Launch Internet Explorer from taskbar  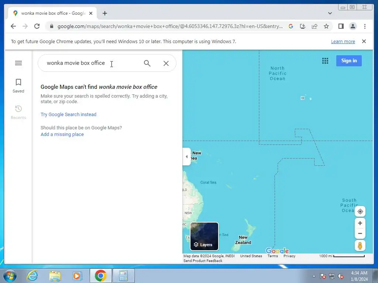32,276
